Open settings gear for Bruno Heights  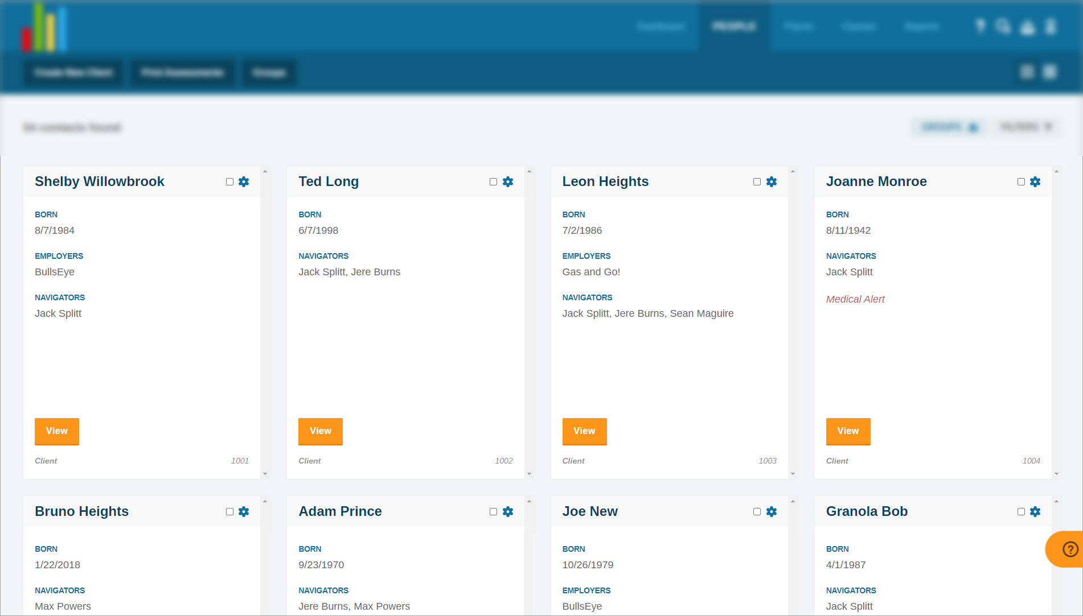point(244,512)
